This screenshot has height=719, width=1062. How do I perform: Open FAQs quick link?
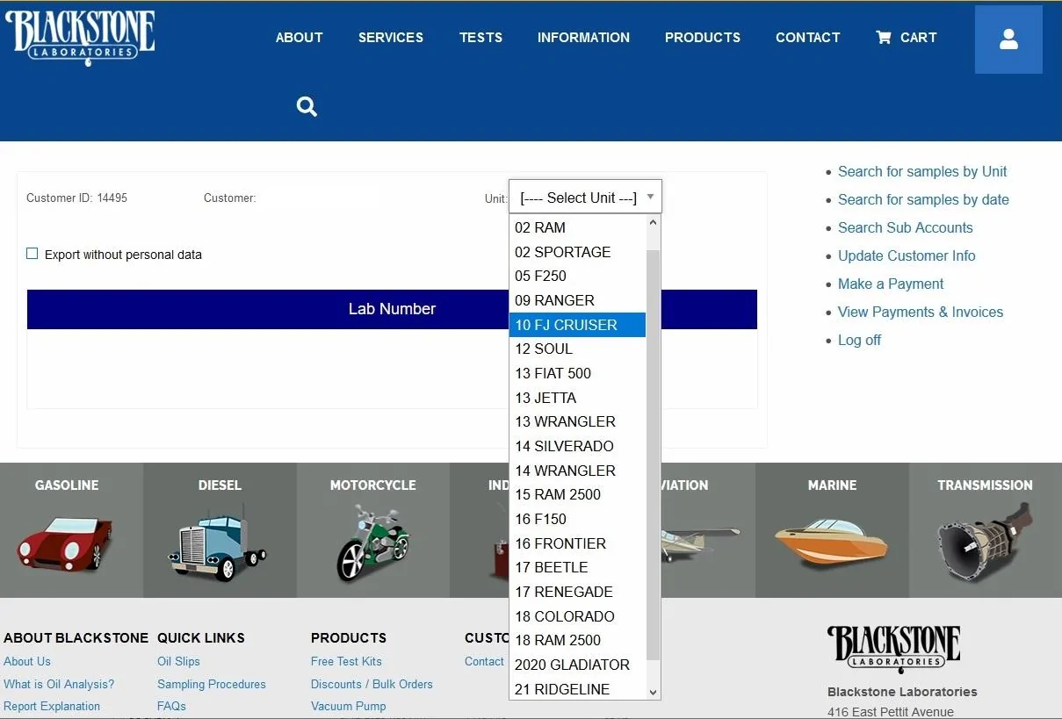tap(171, 706)
